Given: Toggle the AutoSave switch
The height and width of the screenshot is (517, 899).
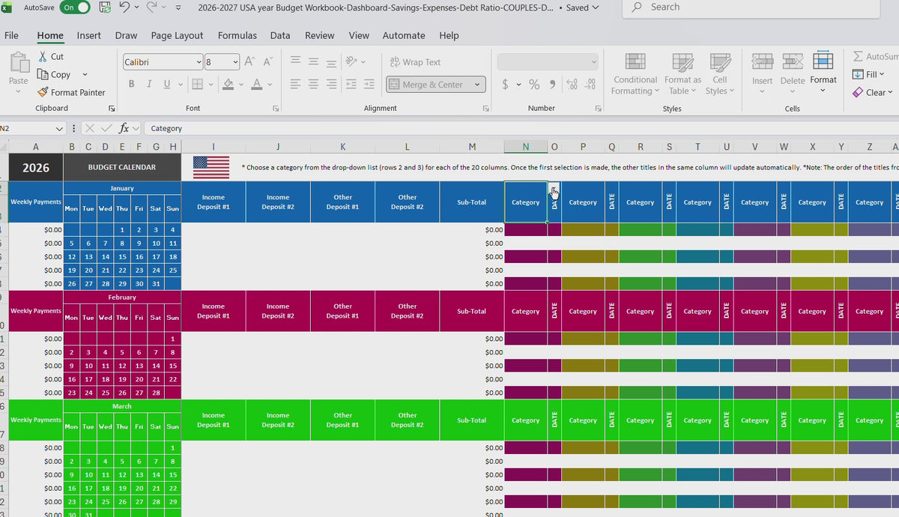Looking at the screenshot, I should coord(75,7).
